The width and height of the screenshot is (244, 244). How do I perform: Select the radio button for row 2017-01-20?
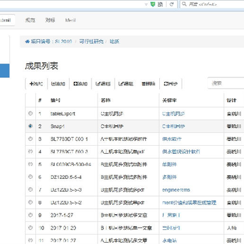tap(30, 228)
